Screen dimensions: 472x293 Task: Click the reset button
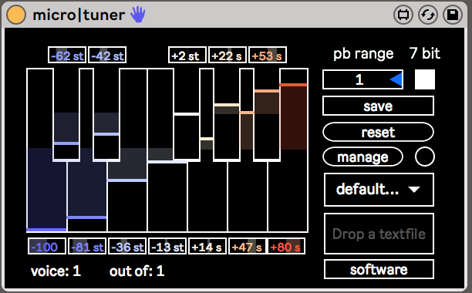coord(378,132)
